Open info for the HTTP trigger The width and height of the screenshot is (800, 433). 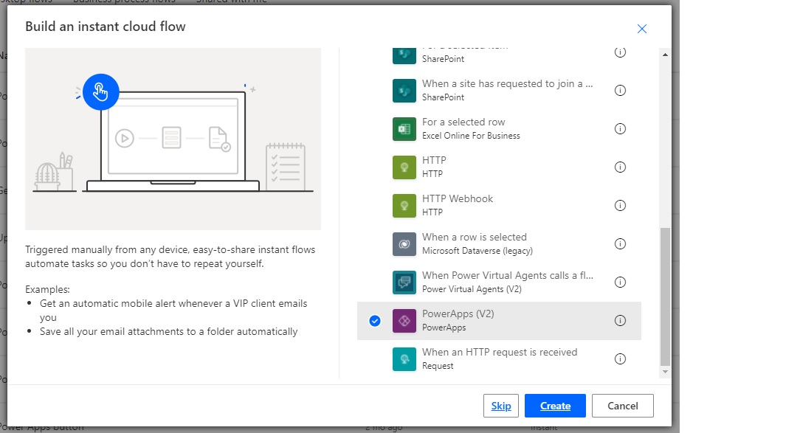(x=620, y=167)
